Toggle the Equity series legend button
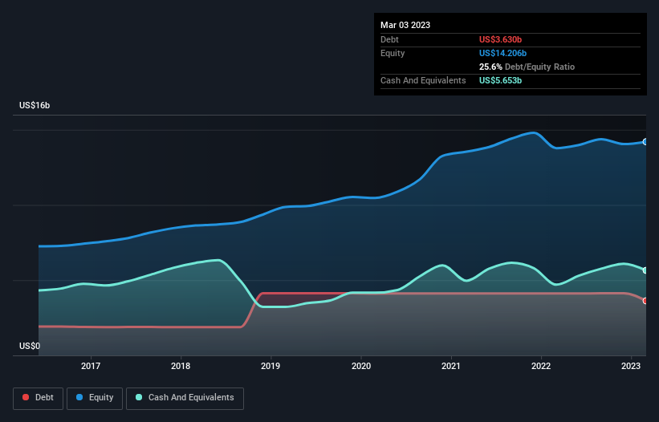Viewport: 659px width, 422px height. click(95, 398)
